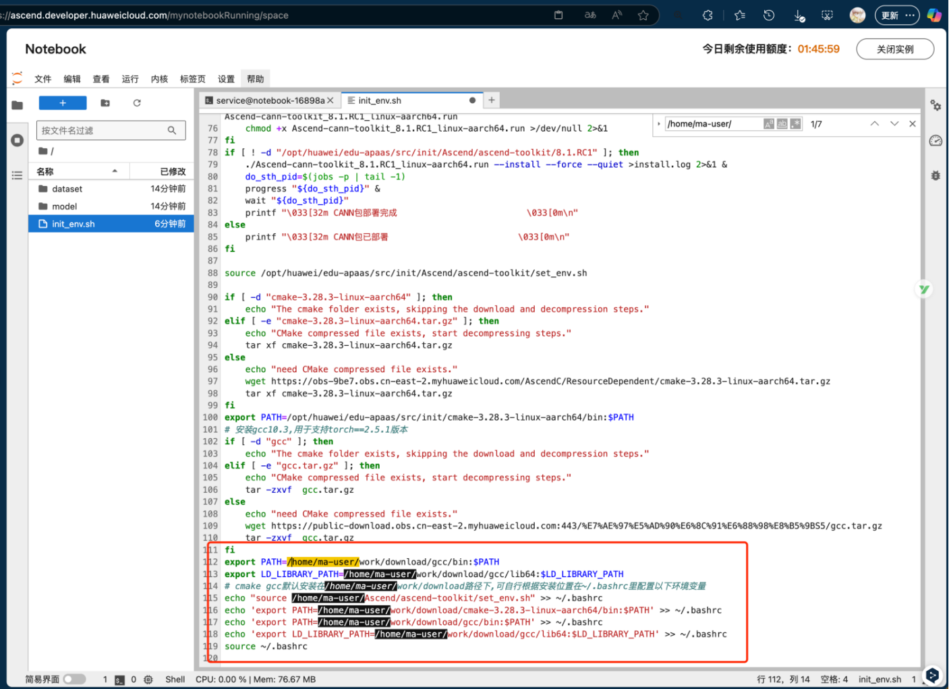Create a new launcher with plus button
This screenshot has height=689, width=949.
click(63, 102)
